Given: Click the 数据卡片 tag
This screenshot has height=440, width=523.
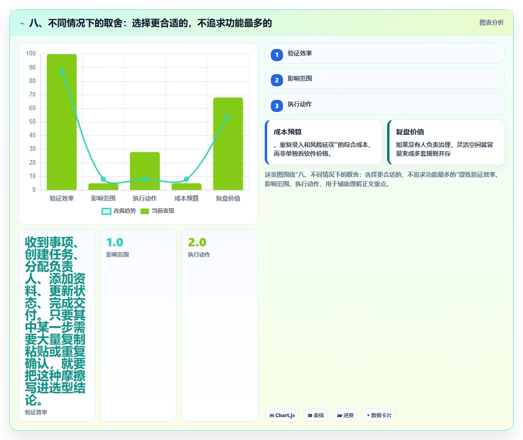Looking at the screenshot, I should pyautogui.click(x=379, y=415).
